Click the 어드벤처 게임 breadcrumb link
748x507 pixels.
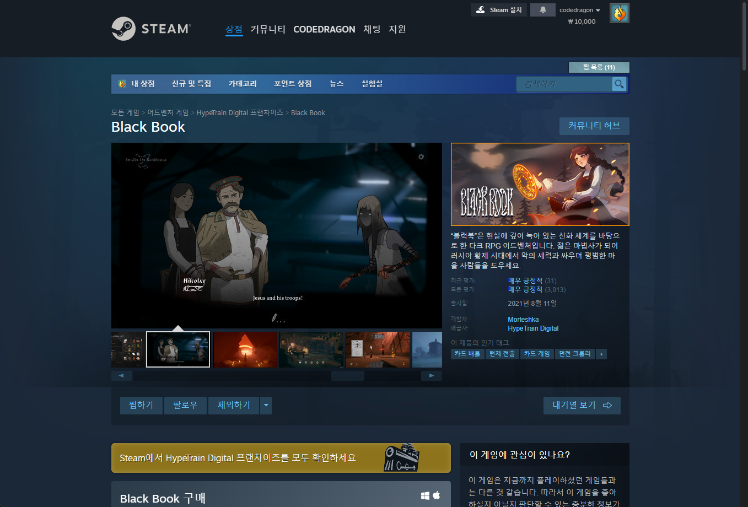pyautogui.click(x=168, y=112)
